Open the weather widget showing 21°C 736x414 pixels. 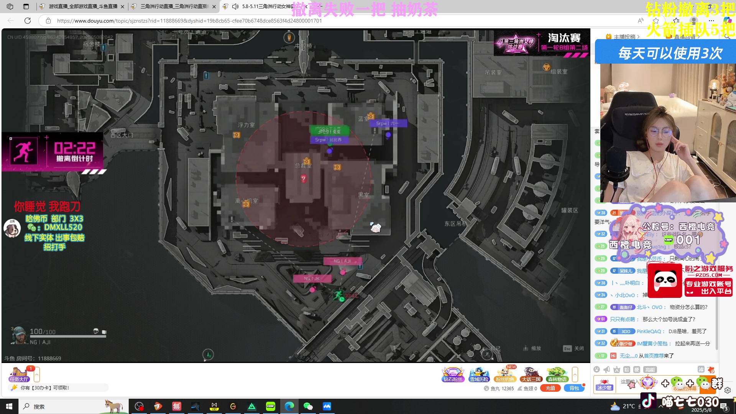click(x=623, y=406)
